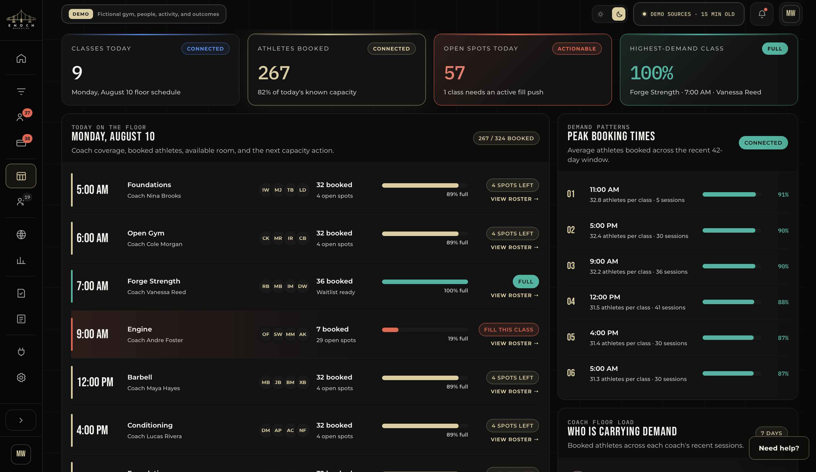Switch to dark mode moon toggle
This screenshot has width=816, height=472.
tap(618, 14)
